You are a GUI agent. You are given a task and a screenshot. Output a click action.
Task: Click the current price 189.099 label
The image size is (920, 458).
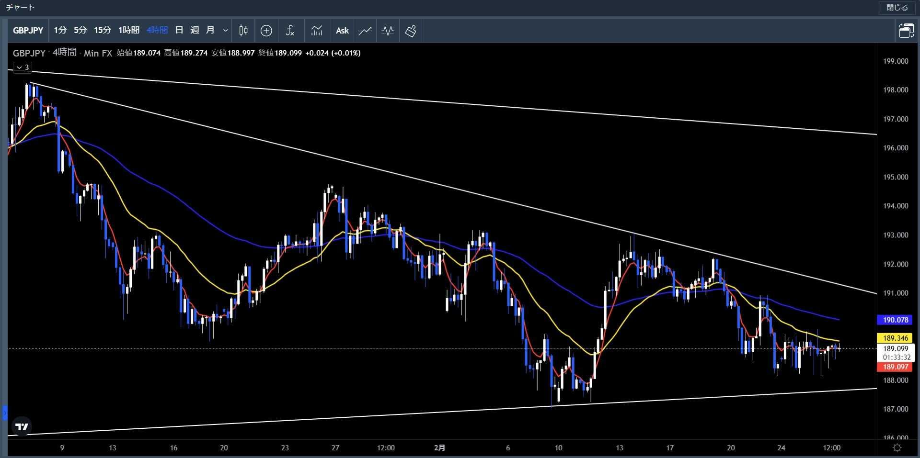pyautogui.click(x=895, y=349)
